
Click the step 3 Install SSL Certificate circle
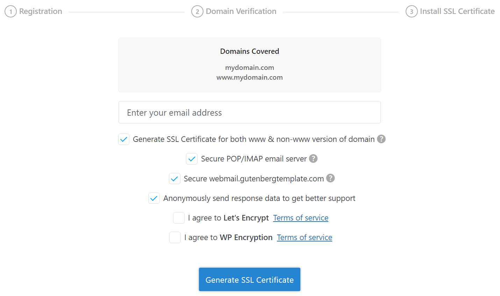pyautogui.click(x=412, y=11)
